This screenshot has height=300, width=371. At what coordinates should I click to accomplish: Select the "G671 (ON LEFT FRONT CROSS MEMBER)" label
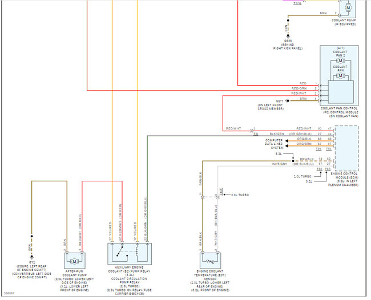pos(271,105)
